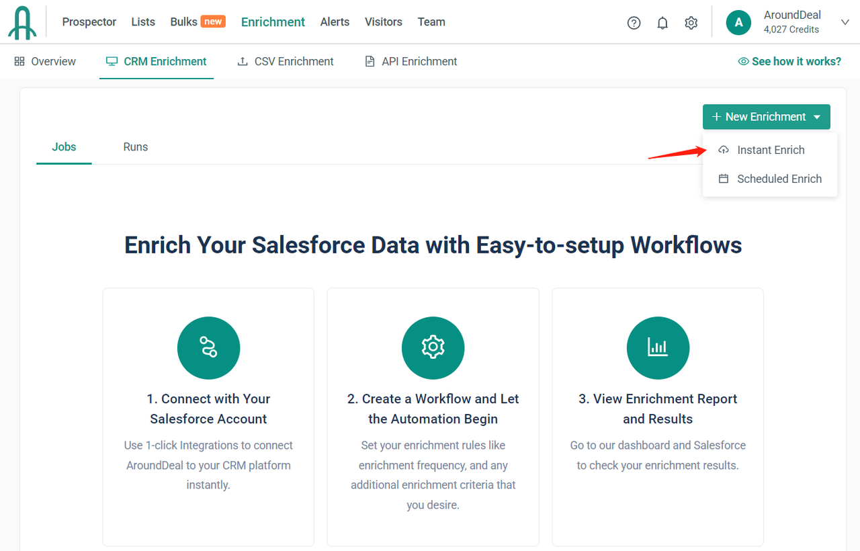Screen dimensions: 860x551
Task: Toggle the New Enrichment dropdown button
Action: pyautogui.click(x=766, y=117)
